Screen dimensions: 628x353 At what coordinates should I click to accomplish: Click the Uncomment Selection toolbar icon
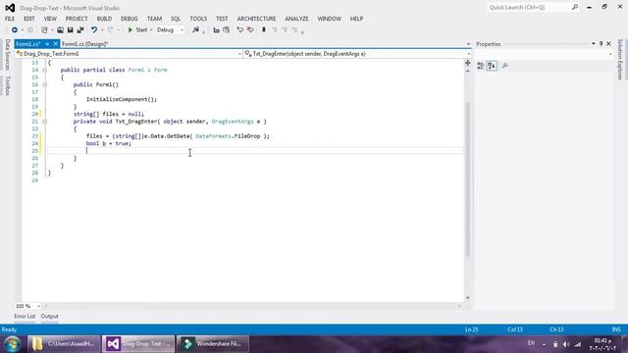pyautogui.click(x=250, y=30)
